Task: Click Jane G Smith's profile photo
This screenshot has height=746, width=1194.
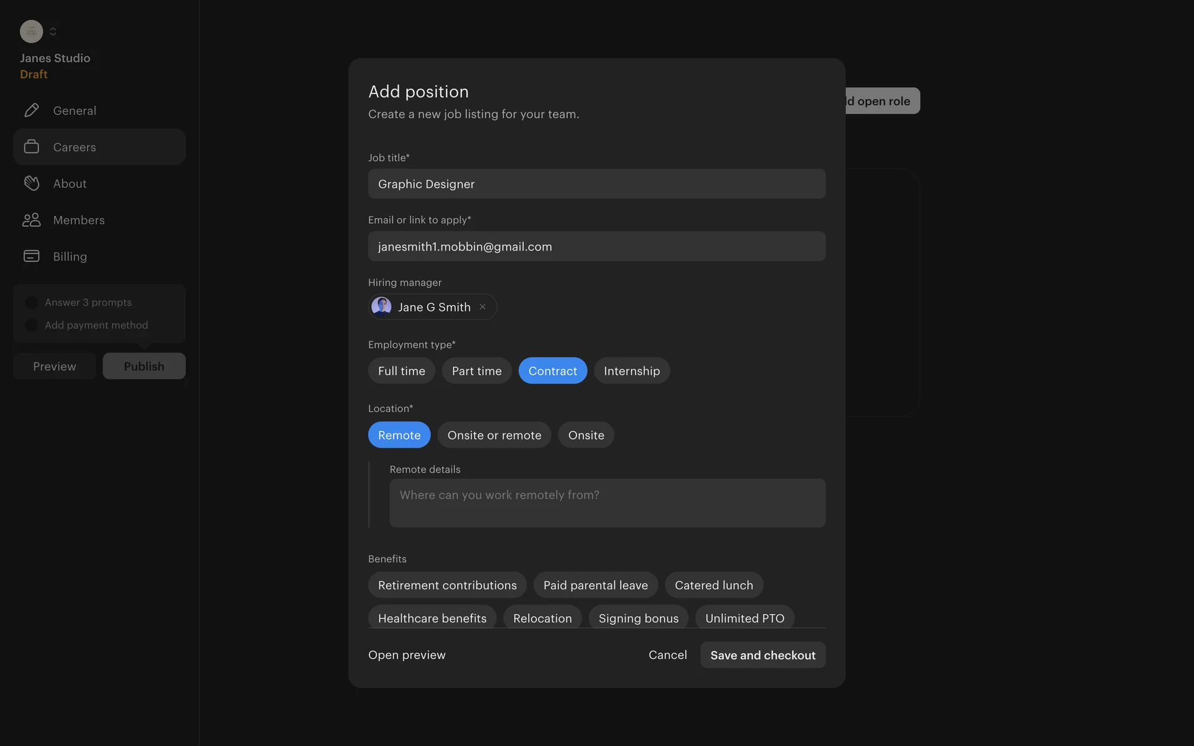Action: click(x=381, y=306)
